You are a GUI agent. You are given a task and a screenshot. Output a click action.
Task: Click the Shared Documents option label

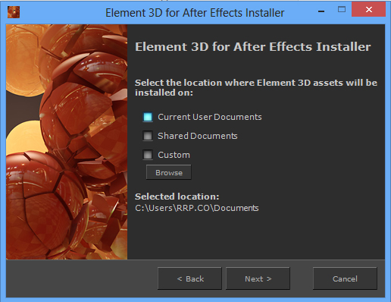198,136
